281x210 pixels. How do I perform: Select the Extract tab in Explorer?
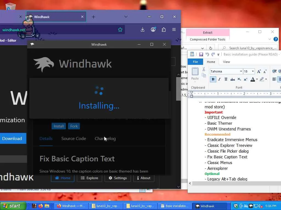pyautogui.click(x=208, y=33)
